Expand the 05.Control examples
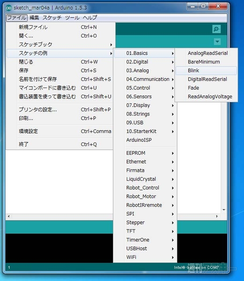Screen dimensions: 244x281 pyautogui.click(x=145, y=88)
